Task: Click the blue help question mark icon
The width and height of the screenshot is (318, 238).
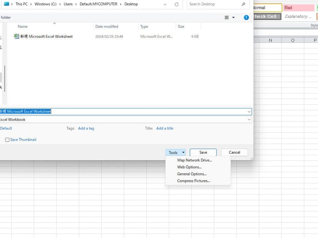Action: [x=246, y=17]
